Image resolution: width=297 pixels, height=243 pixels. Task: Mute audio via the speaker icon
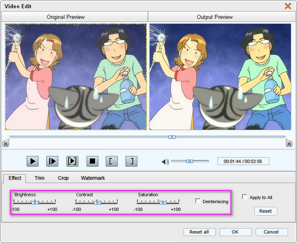(x=165, y=162)
